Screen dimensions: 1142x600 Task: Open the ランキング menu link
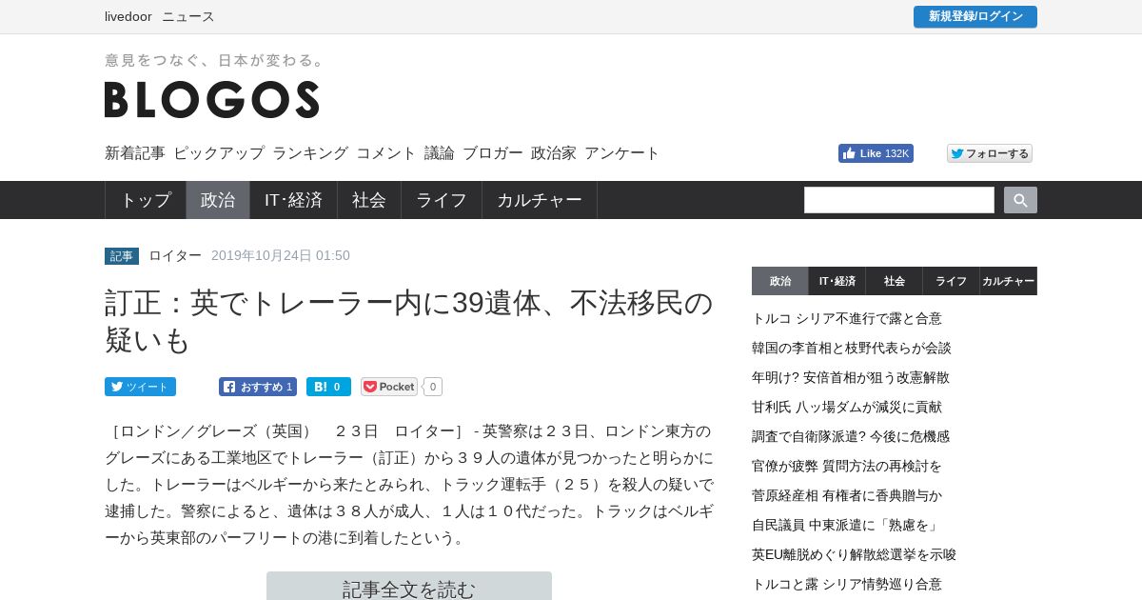310,152
